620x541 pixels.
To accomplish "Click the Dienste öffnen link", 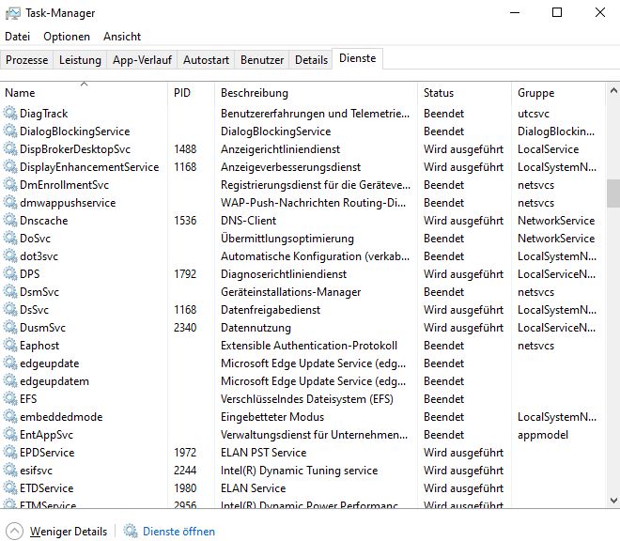I will pyautogui.click(x=178, y=531).
